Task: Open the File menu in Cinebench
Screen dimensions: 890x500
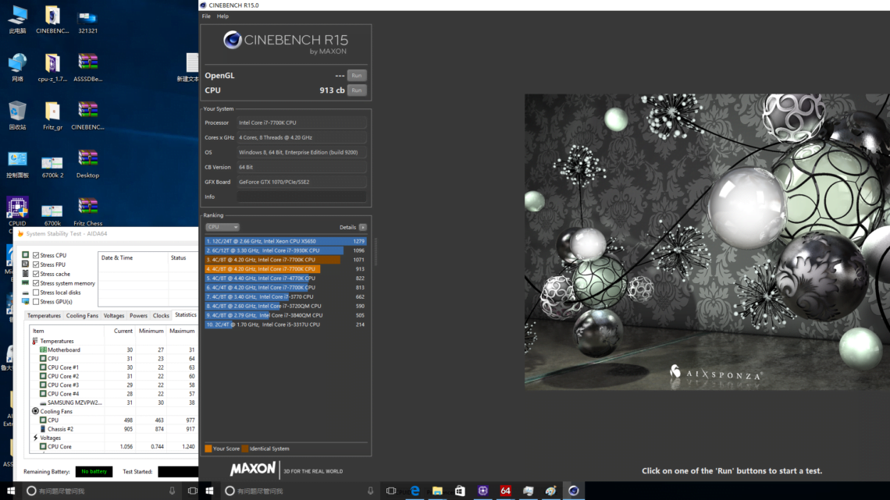Action: 206,16
